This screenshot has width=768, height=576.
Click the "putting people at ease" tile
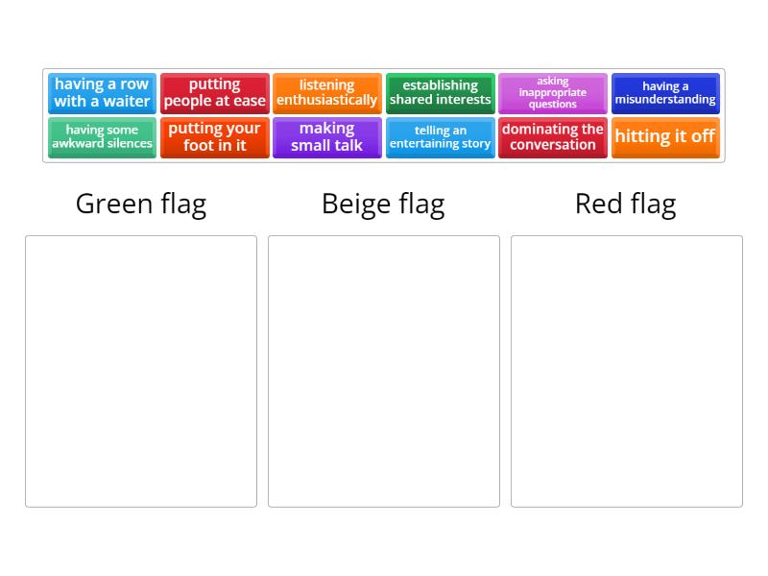pos(214,92)
